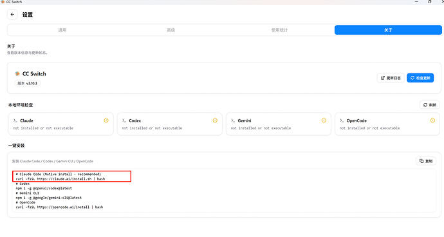Click the "curl -fsSL https://claude.ai/install.sh | bash" command line
444x237 pixels.
click(60, 179)
